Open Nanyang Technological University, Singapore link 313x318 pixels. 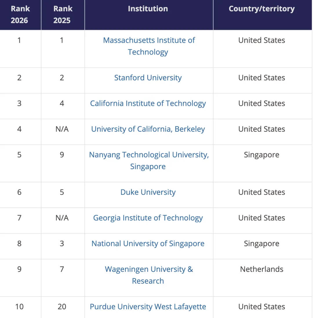pos(149,155)
